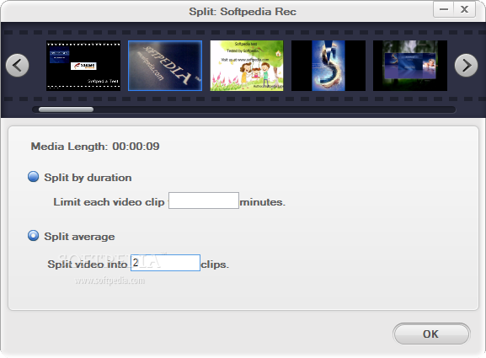Image resolution: width=486 pixels, height=358 pixels.
Task: Click the previous-frames left arrow
Action: [18, 66]
